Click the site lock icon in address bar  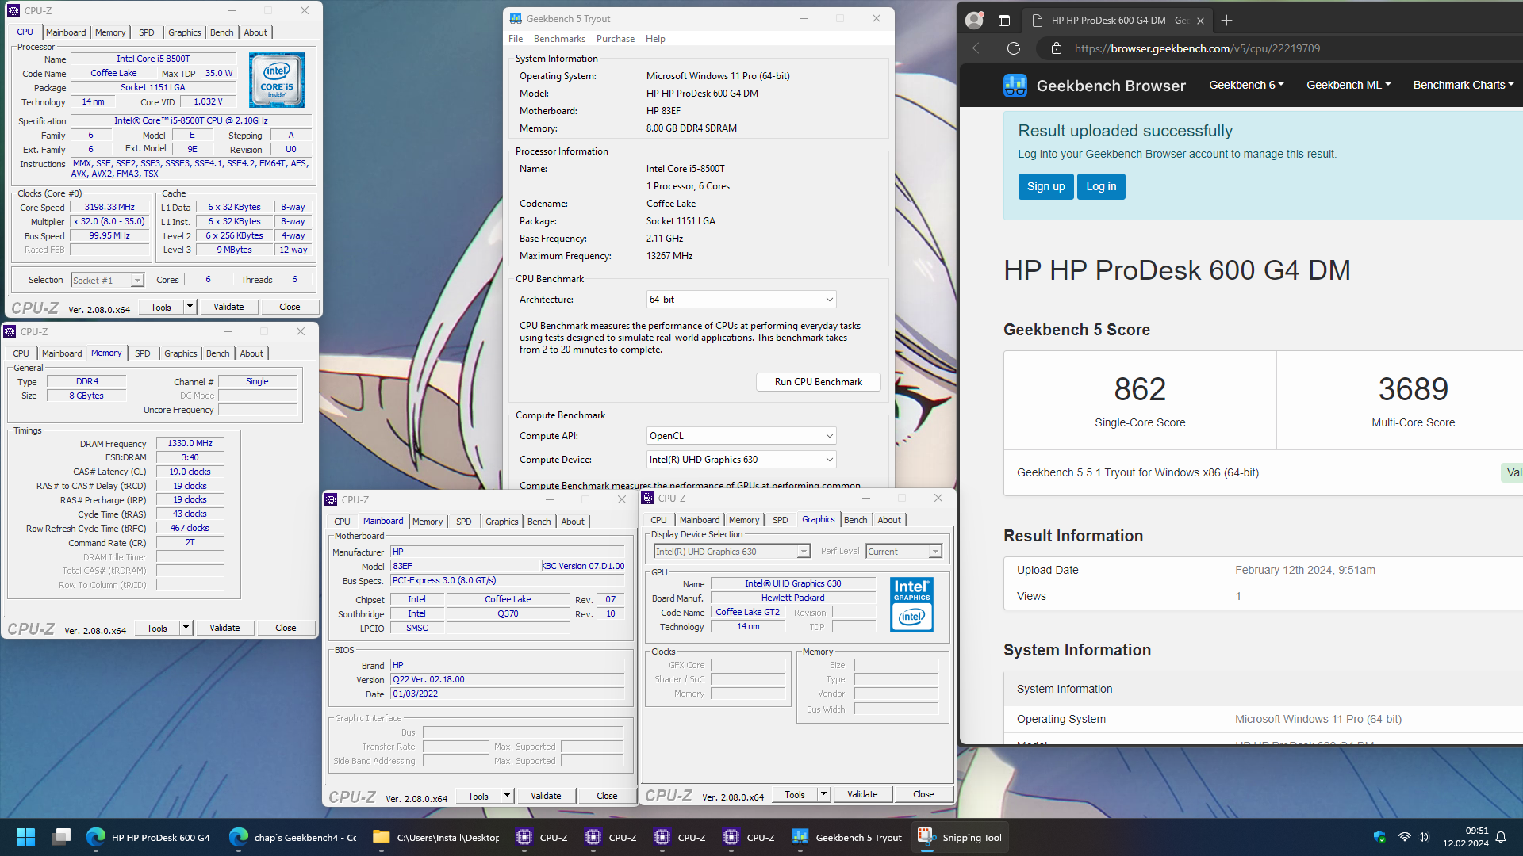tap(1057, 48)
